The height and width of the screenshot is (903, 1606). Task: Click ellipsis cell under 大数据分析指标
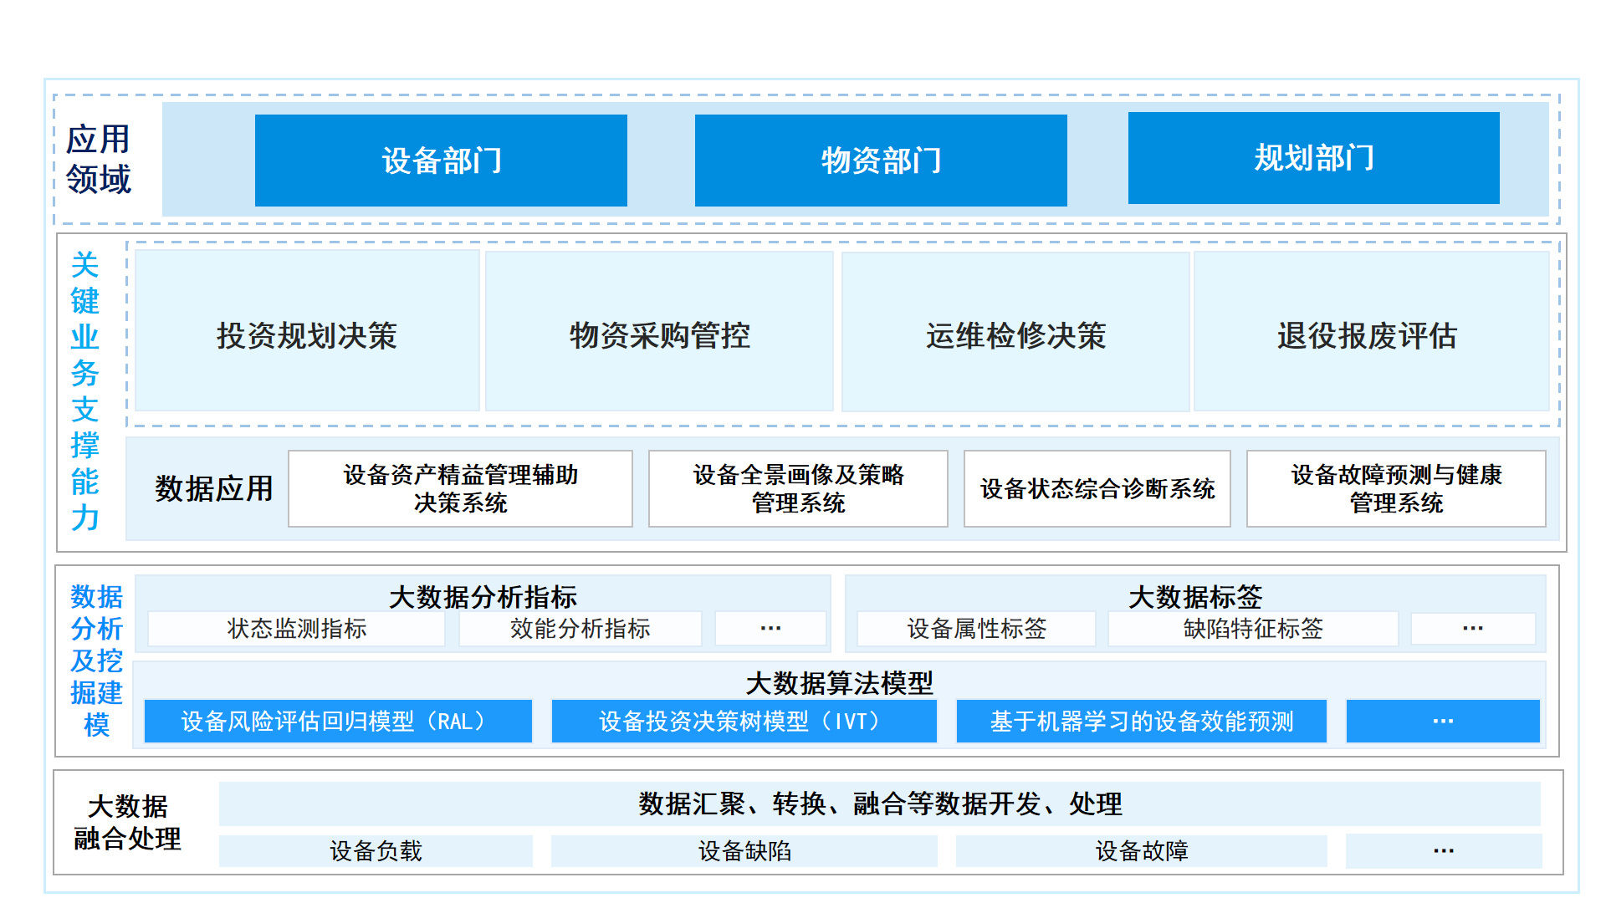770,629
